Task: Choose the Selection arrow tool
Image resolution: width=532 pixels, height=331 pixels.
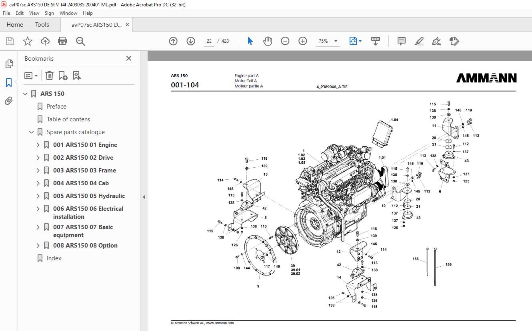Action: pyautogui.click(x=250, y=41)
